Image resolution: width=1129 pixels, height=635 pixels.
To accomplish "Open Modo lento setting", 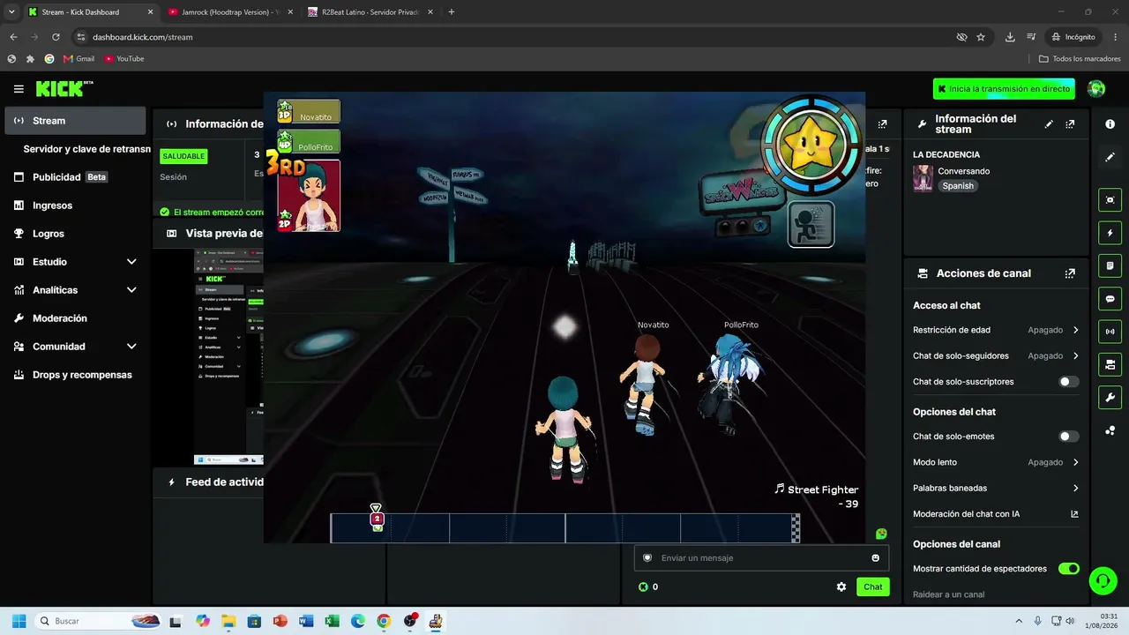I will (996, 462).
